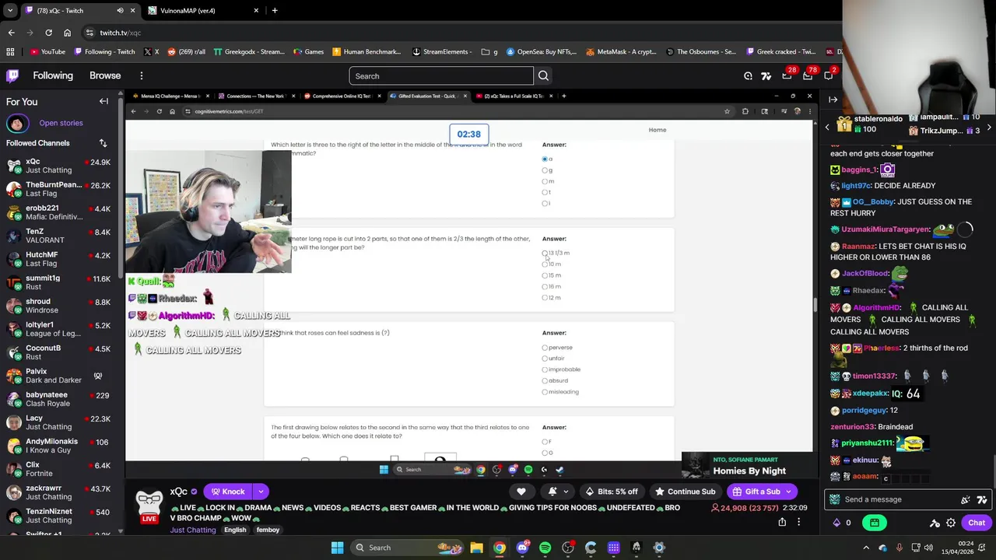The width and height of the screenshot is (996, 560).
Task: Open Discord from the taskbar
Action: coord(522,548)
